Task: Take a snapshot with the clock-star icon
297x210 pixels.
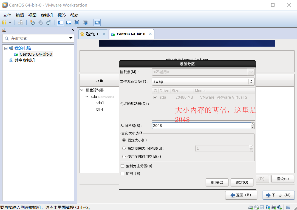Action: click(32, 22)
